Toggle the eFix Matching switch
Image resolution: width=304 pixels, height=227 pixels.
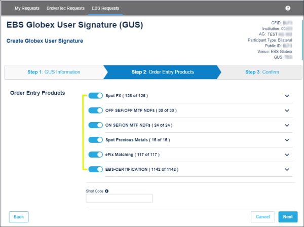[95, 155]
